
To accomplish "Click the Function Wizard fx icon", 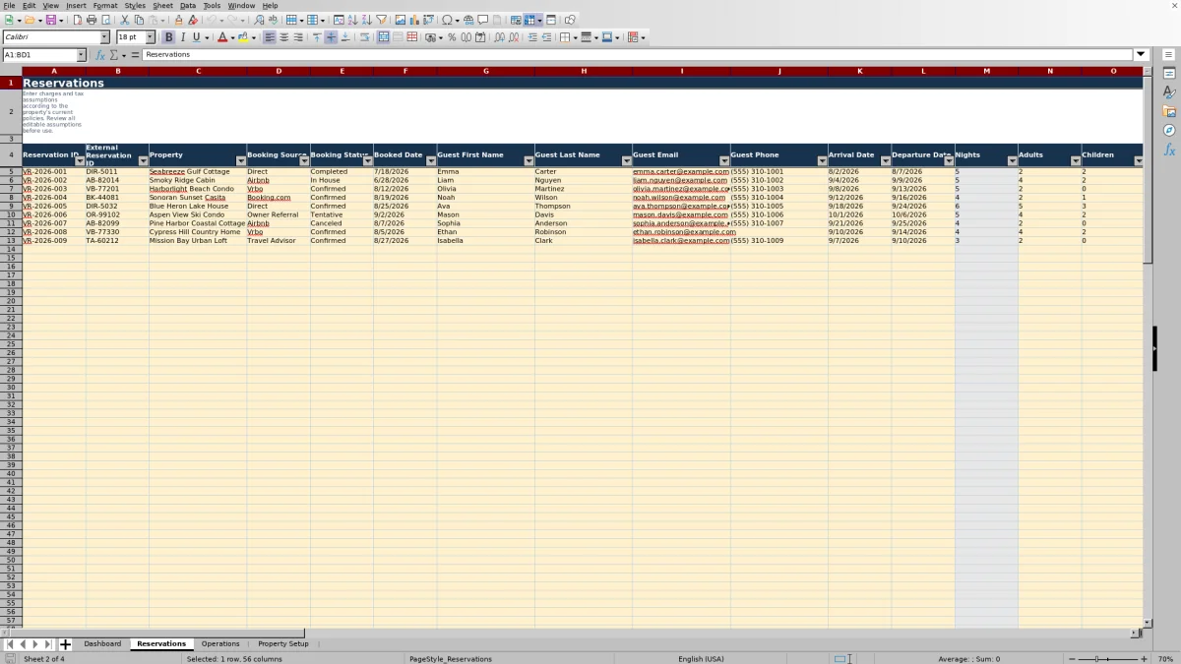I will tap(100, 55).
